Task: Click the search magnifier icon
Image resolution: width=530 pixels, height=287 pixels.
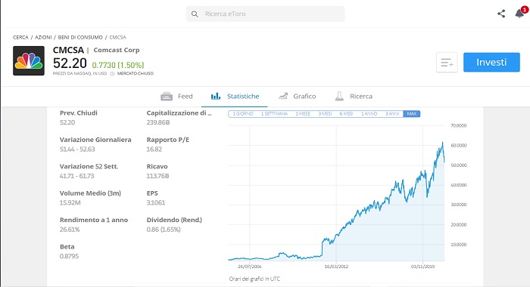Action: (x=195, y=14)
